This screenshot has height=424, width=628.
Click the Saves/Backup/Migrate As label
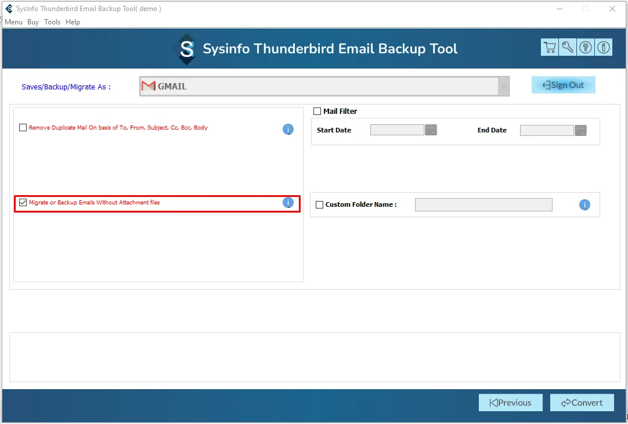pyautogui.click(x=66, y=87)
